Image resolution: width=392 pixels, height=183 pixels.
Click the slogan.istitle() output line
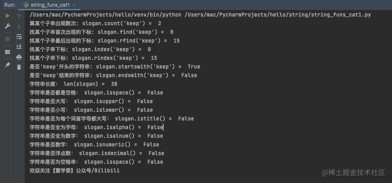coord(112,118)
